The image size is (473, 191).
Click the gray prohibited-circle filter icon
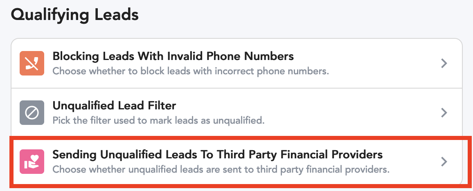coord(32,113)
